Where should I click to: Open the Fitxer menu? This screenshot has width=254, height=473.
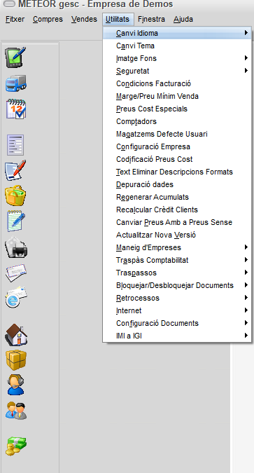click(x=15, y=20)
